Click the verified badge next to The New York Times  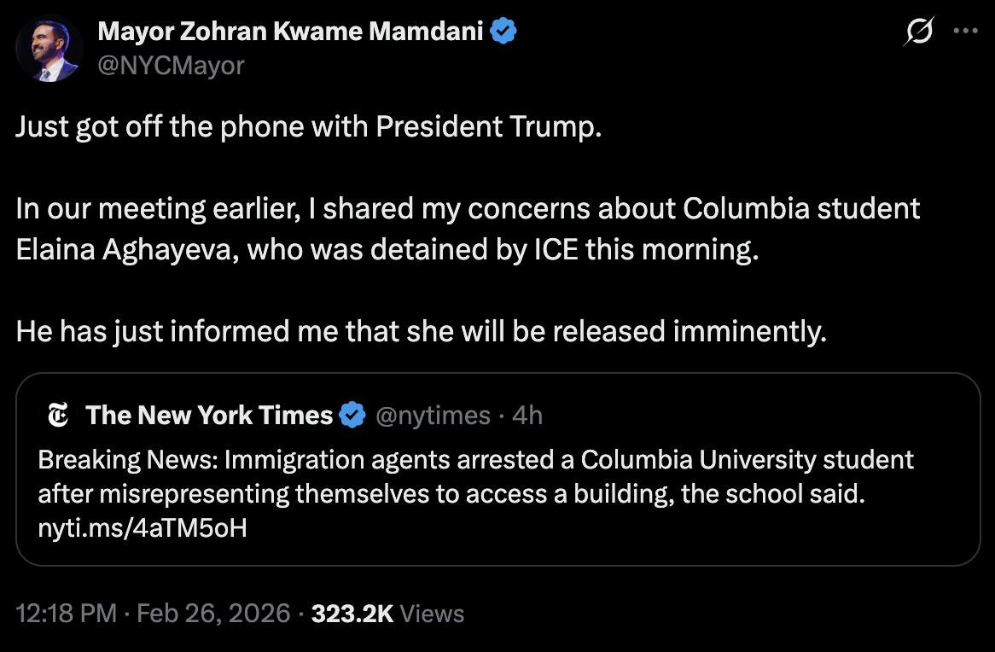click(x=352, y=416)
